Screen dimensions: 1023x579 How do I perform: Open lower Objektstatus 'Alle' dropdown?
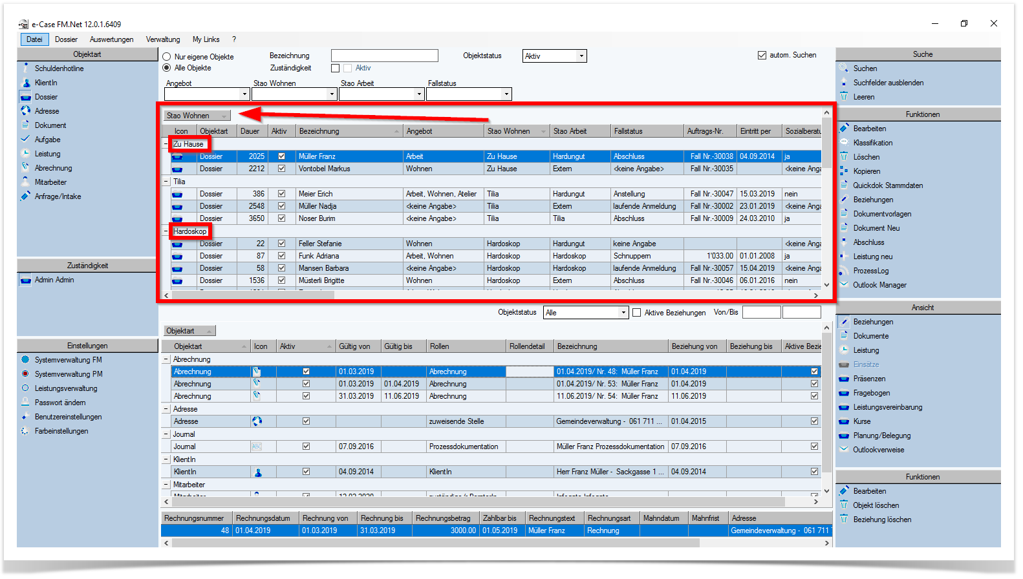click(623, 313)
